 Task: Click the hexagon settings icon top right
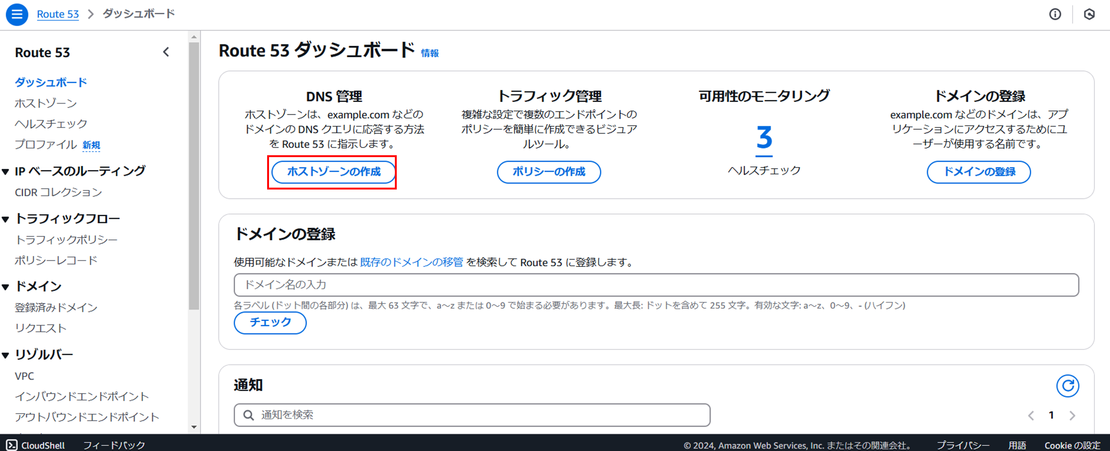1089,14
